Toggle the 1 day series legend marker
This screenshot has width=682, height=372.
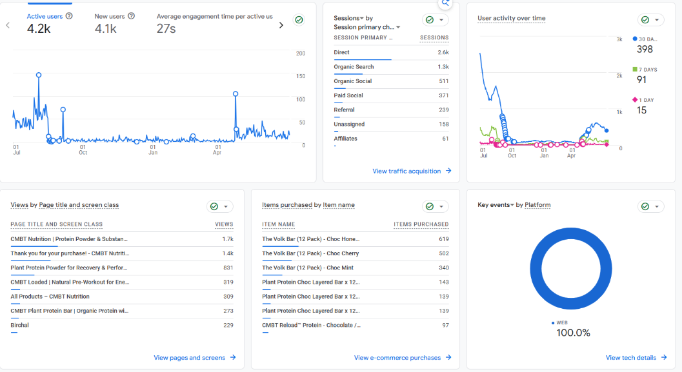(x=635, y=99)
